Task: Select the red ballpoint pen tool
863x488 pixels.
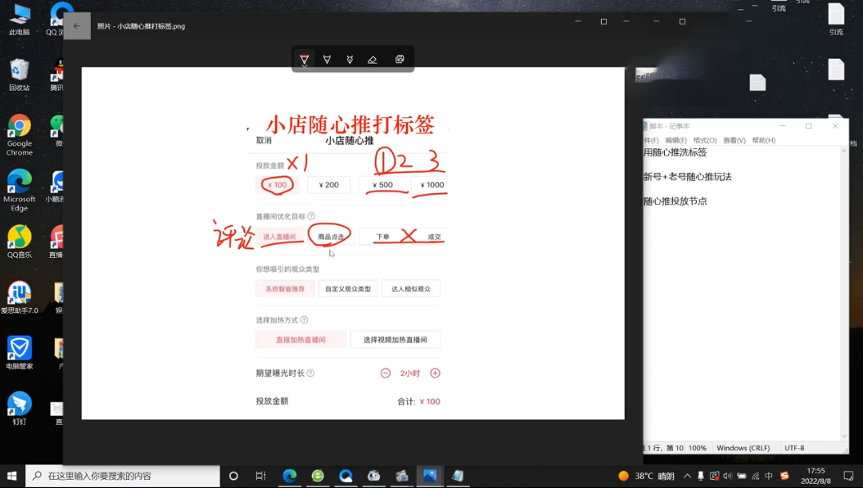Action: pos(305,57)
